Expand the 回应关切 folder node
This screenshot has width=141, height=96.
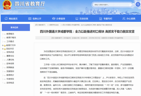3,49
